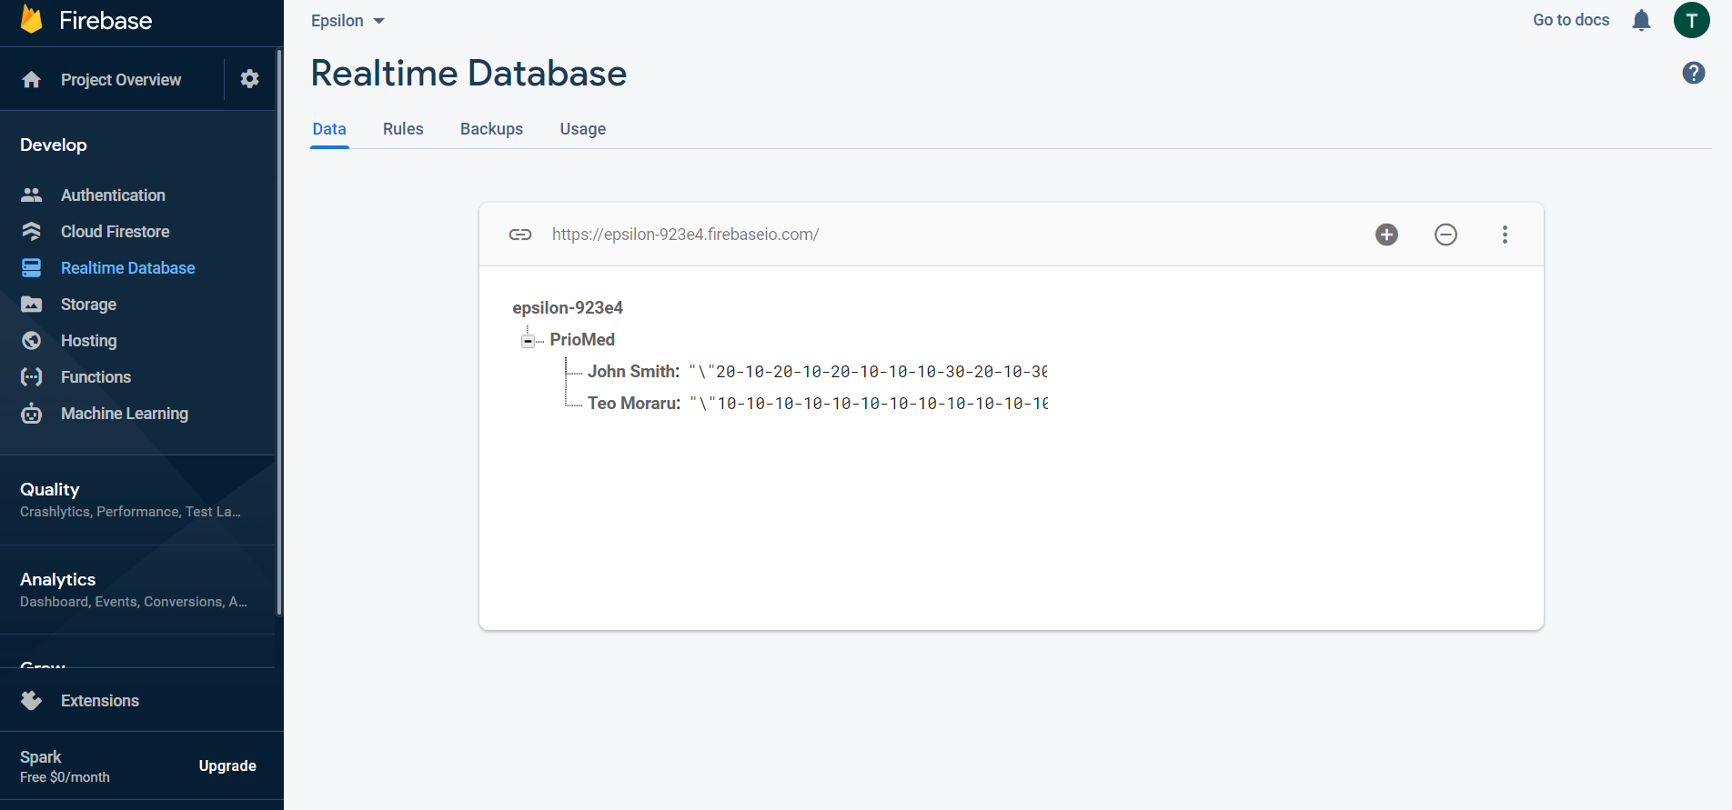This screenshot has width=1732, height=810.
Task: Open the Epsilon project dropdown
Action: (348, 21)
